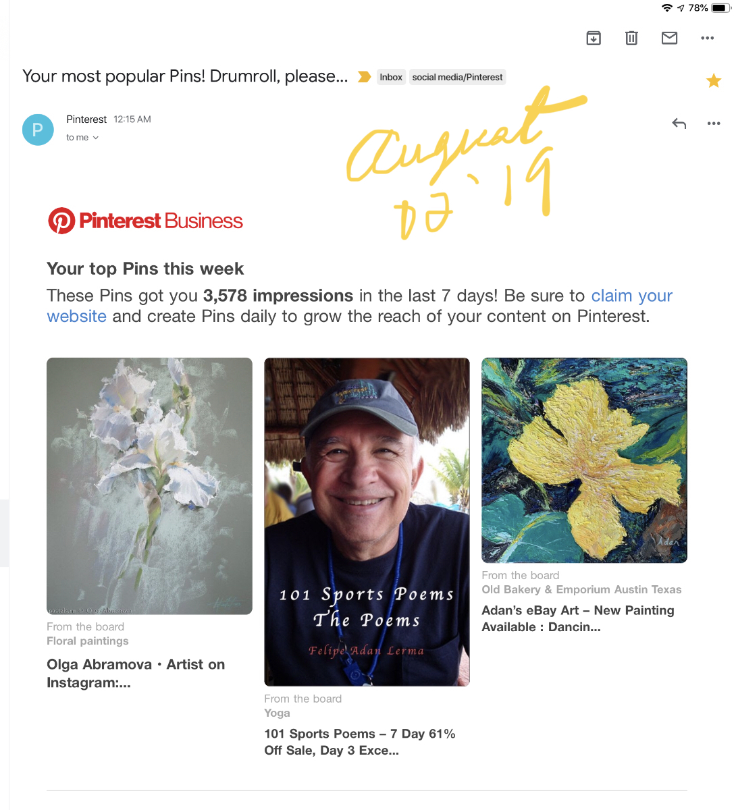Expand recipient details next to "to me"

(95, 138)
